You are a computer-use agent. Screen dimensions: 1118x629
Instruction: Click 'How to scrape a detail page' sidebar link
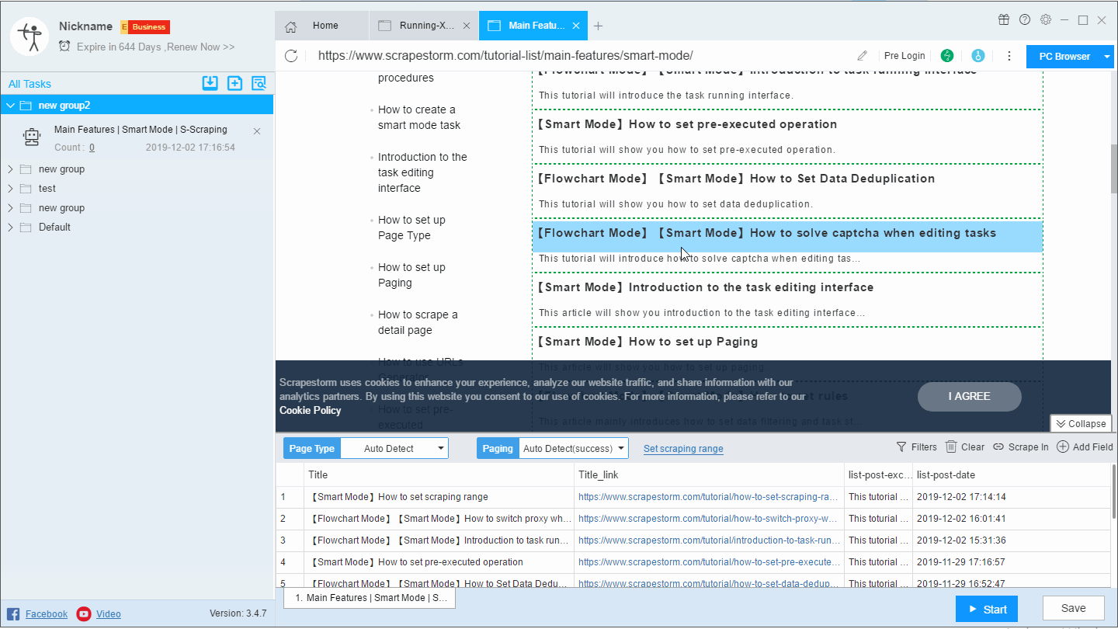point(418,322)
